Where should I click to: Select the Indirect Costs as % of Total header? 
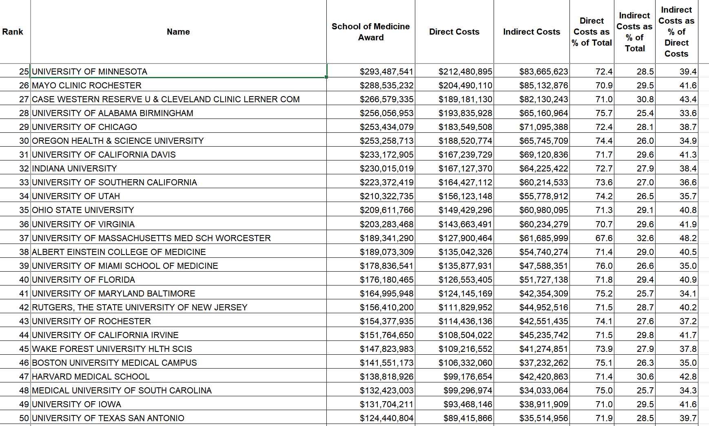(634, 32)
